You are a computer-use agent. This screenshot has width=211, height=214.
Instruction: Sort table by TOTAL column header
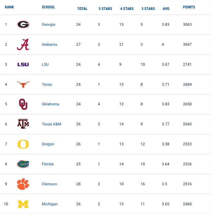click(82, 9)
